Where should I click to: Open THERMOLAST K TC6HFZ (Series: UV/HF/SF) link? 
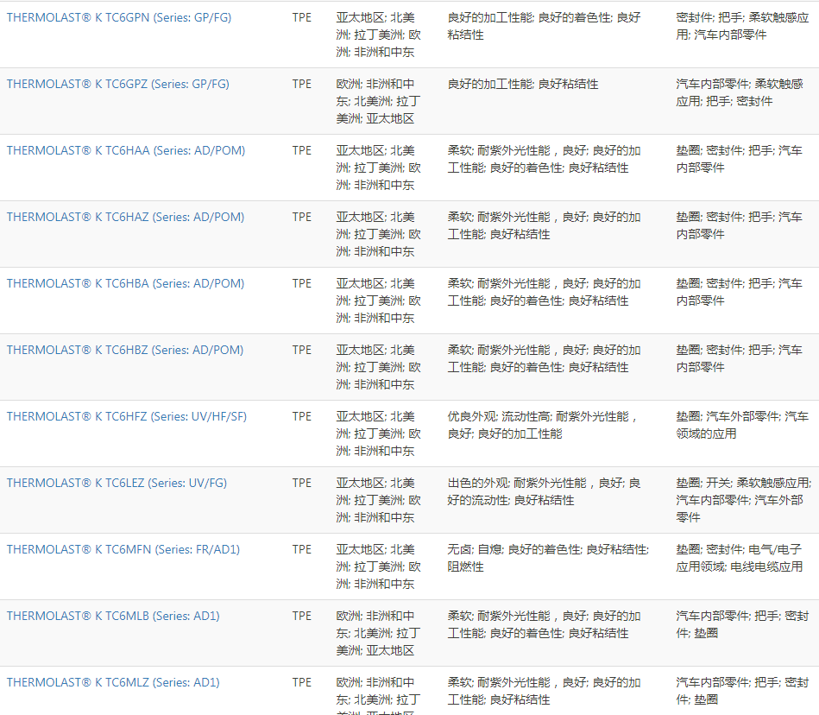click(126, 416)
